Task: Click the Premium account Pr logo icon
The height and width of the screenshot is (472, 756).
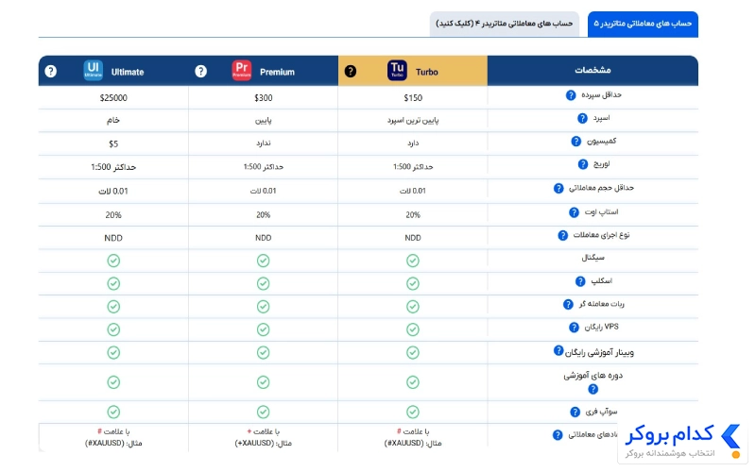Action: [x=242, y=70]
